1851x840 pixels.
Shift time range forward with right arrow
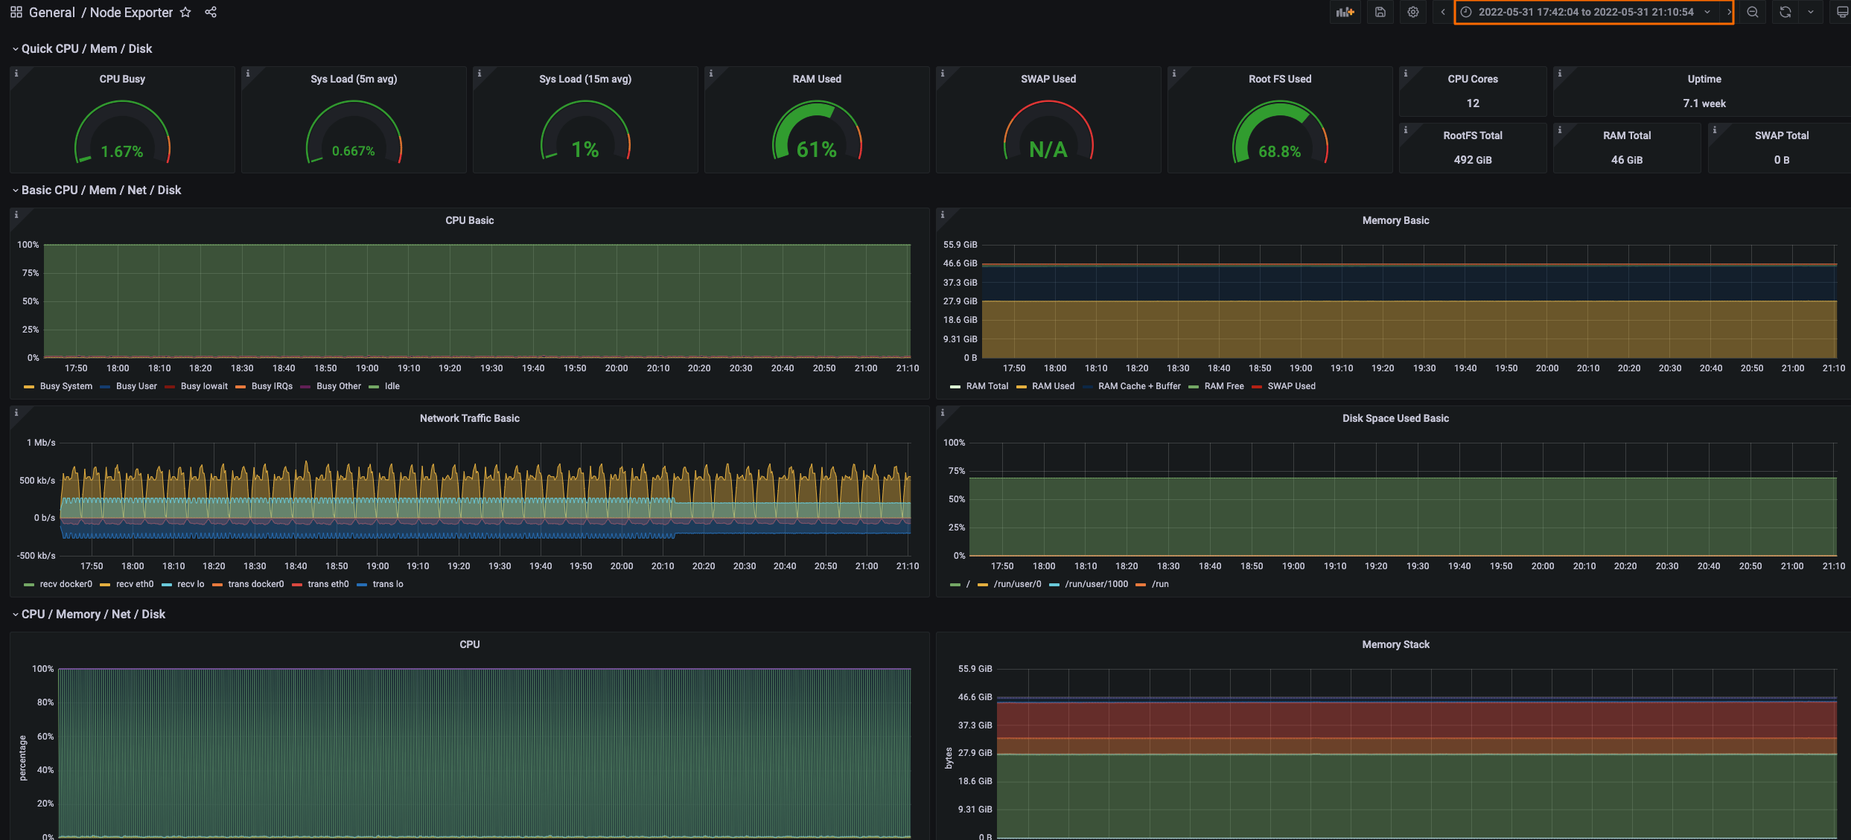point(1731,12)
